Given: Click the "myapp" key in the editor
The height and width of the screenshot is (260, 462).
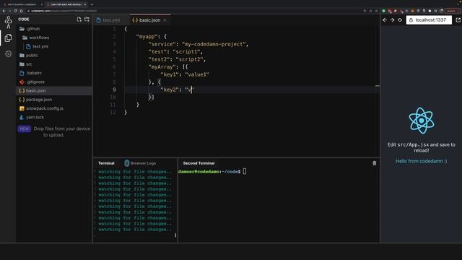Looking at the screenshot, I should (x=147, y=37).
